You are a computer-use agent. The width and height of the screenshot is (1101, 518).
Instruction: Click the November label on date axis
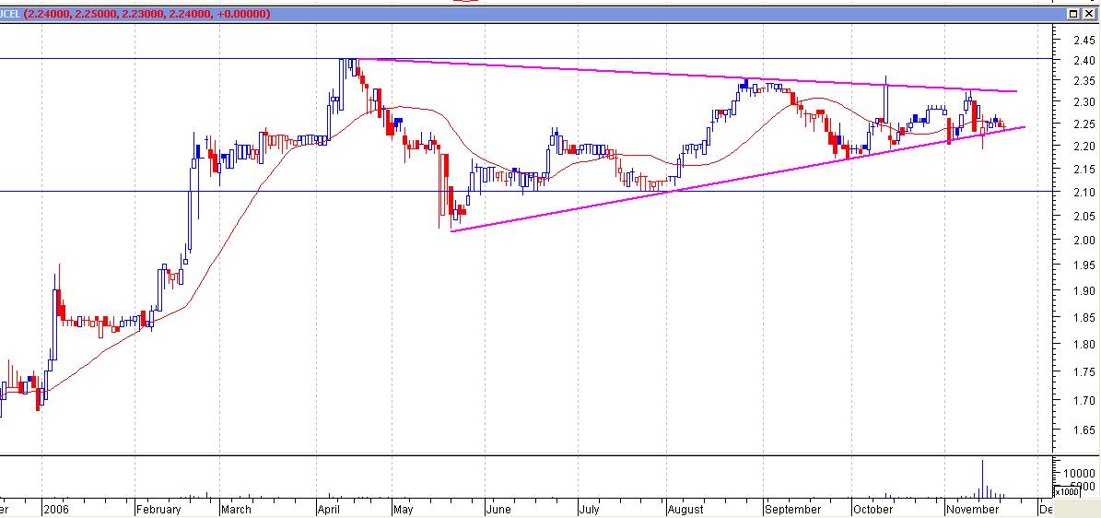(973, 509)
